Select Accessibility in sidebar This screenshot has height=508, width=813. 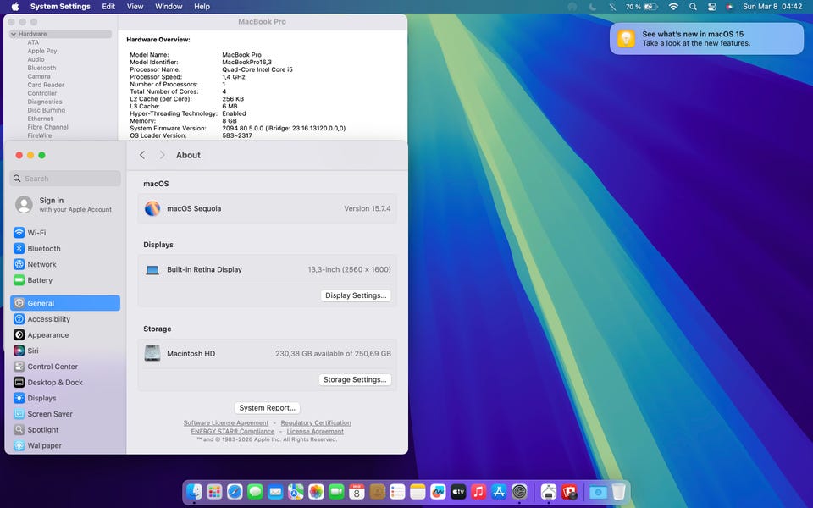pos(48,319)
